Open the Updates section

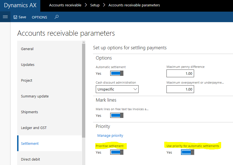28,65
